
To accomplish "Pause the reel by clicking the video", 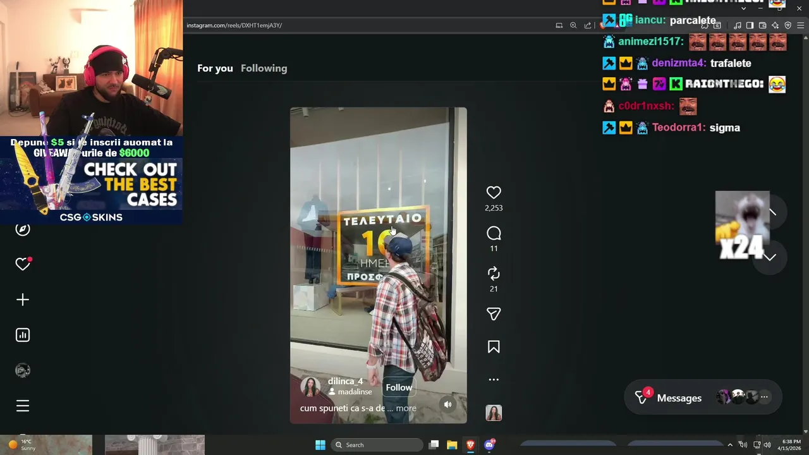I will coord(378,265).
